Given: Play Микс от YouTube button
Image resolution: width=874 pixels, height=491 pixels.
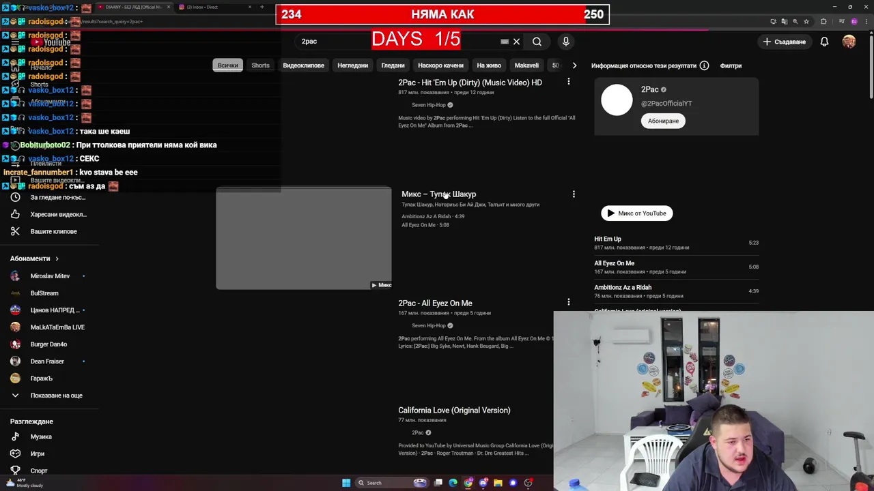Looking at the screenshot, I should coord(636,213).
